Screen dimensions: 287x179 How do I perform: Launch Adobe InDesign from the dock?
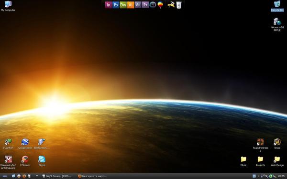(x=109, y=5)
